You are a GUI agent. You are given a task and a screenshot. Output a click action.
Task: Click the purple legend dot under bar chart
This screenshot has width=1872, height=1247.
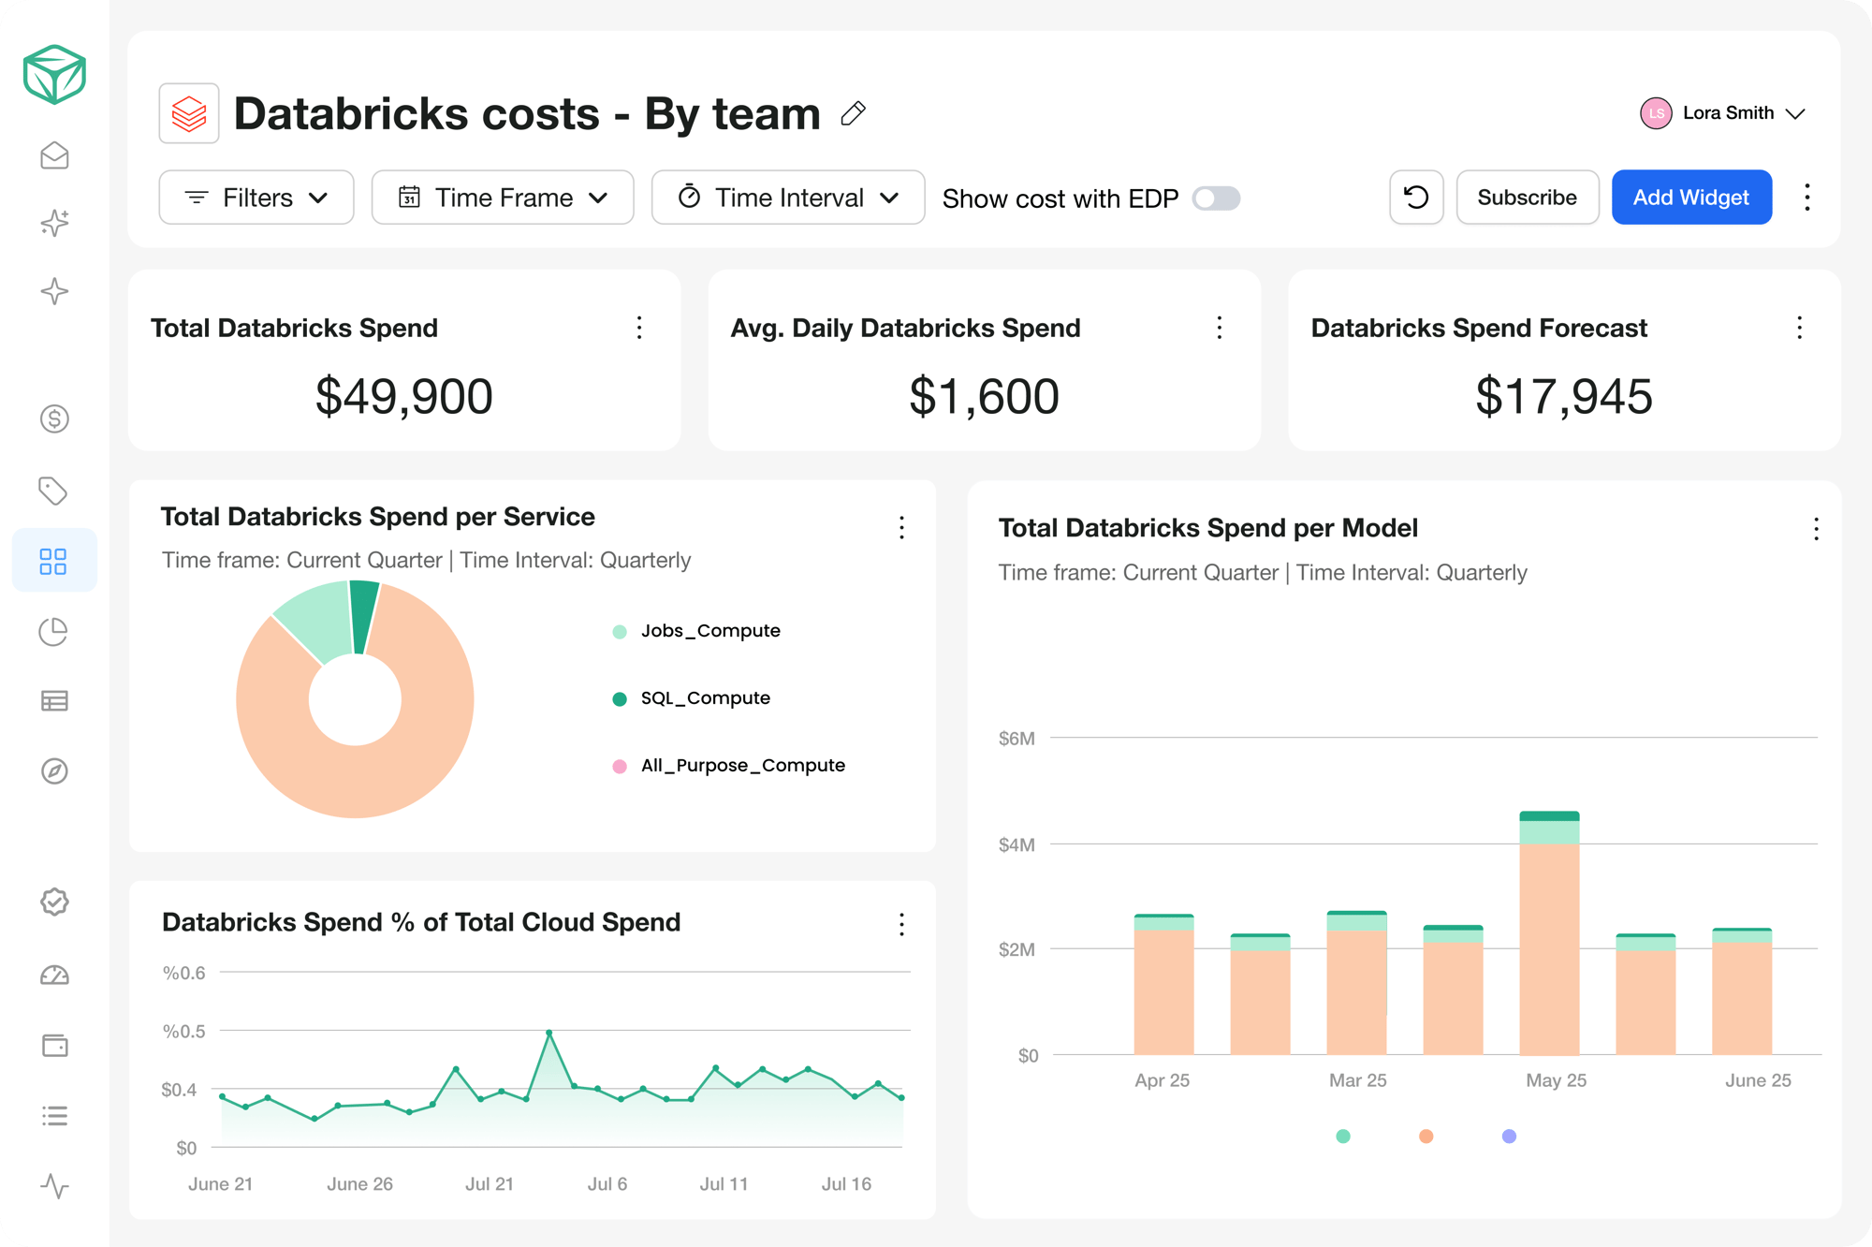click(x=1509, y=1137)
